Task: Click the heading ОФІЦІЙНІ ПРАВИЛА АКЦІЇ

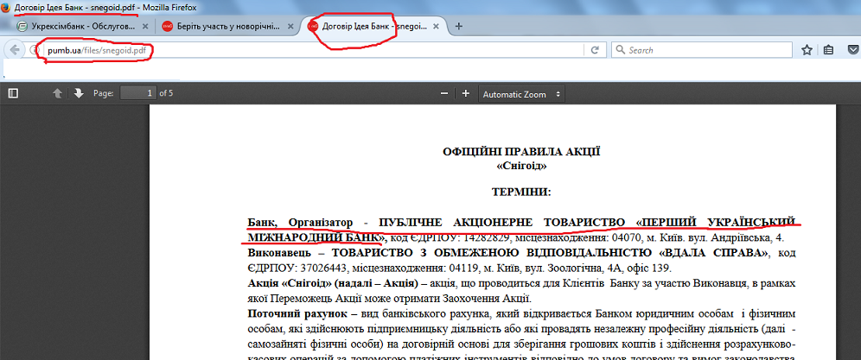Action: (x=521, y=152)
